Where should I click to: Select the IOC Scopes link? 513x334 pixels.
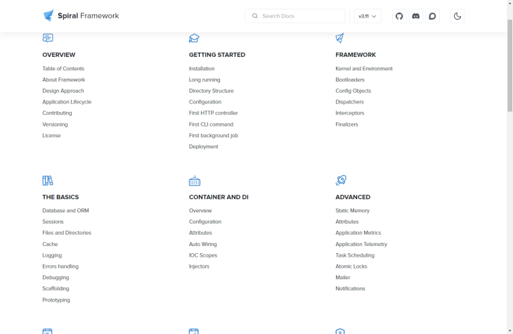tap(203, 255)
